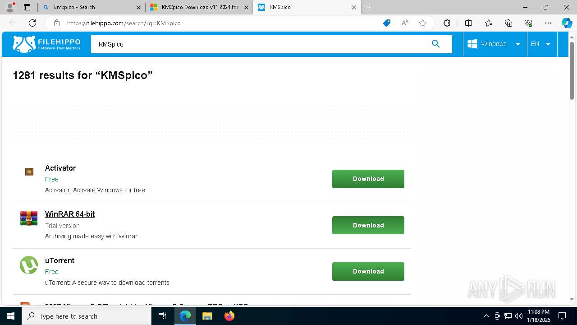The width and height of the screenshot is (577, 325).
Task: Expand the Windows platform dropdown
Action: (495, 44)
